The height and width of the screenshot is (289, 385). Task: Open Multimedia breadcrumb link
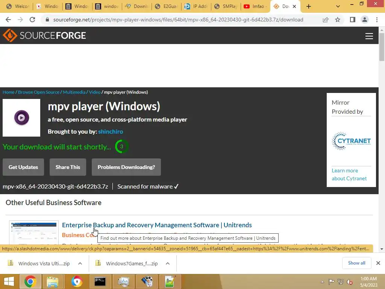74,92
